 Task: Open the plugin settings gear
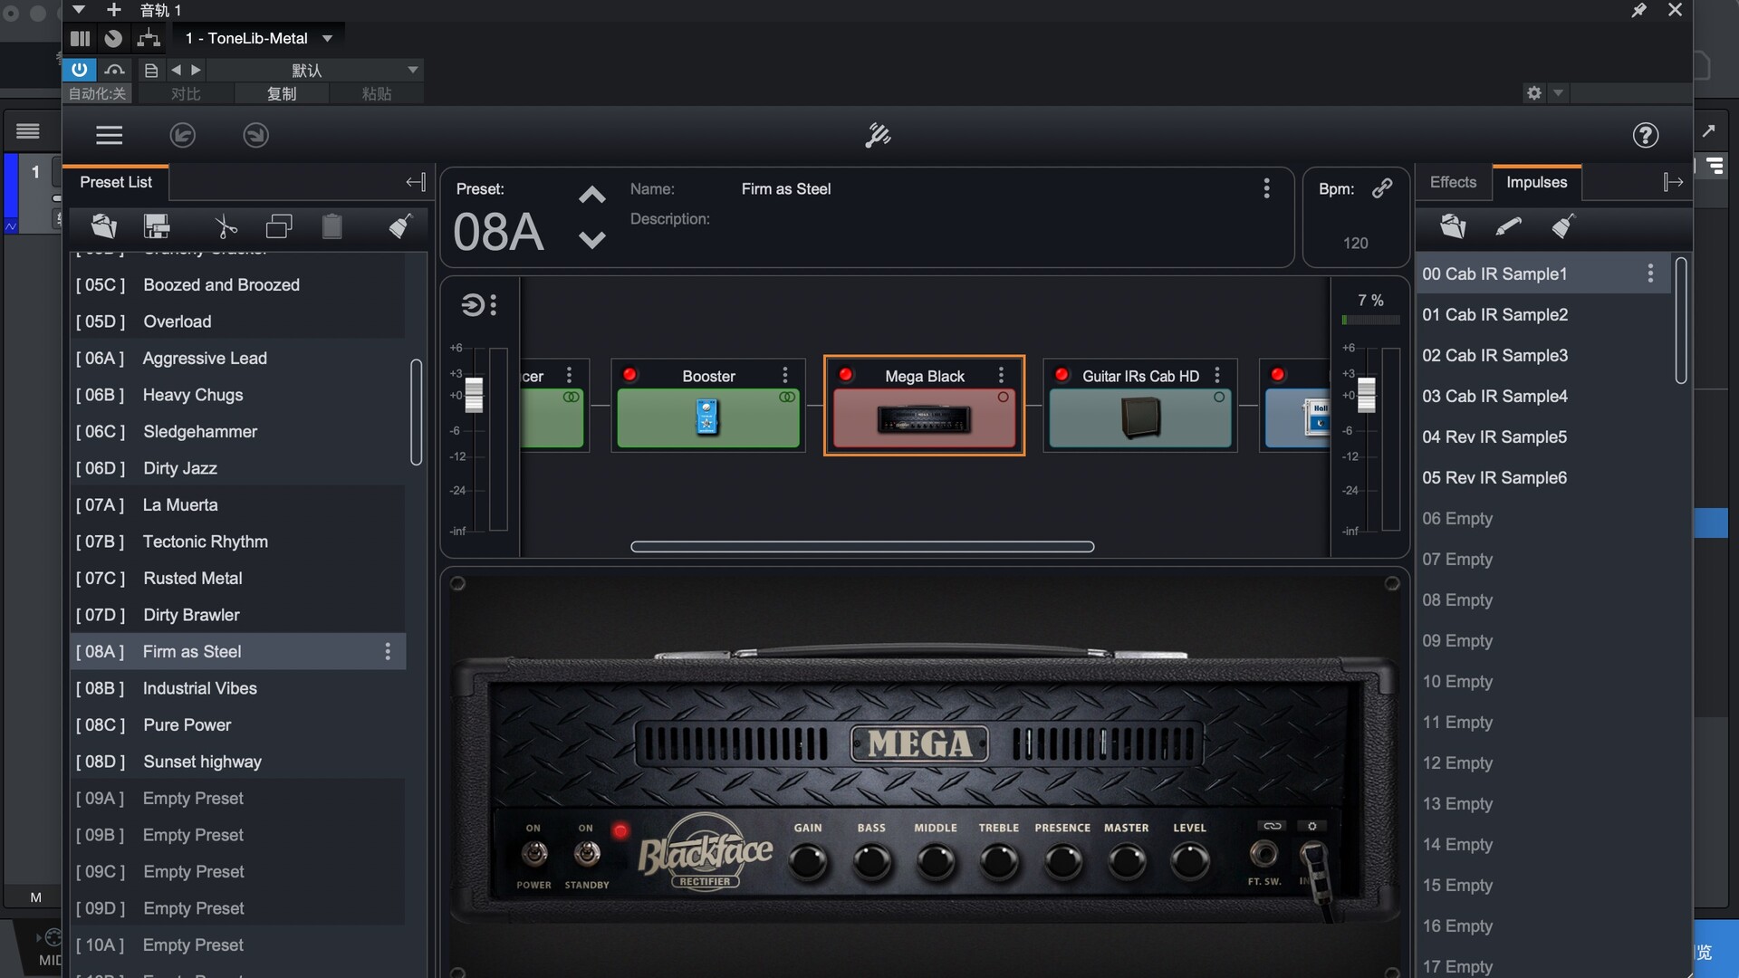(1533, 92)
